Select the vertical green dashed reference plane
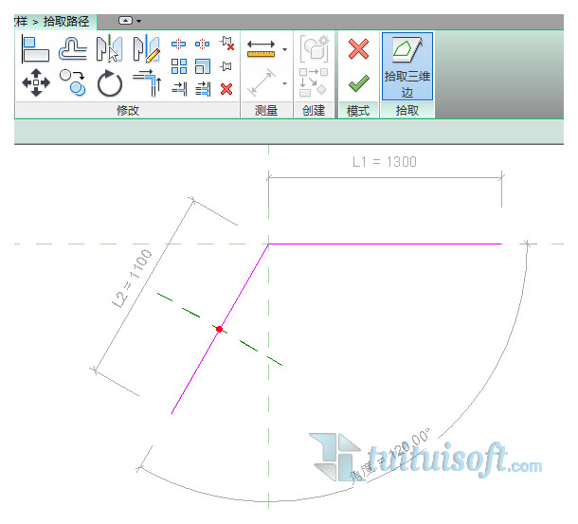 [269, 406]
